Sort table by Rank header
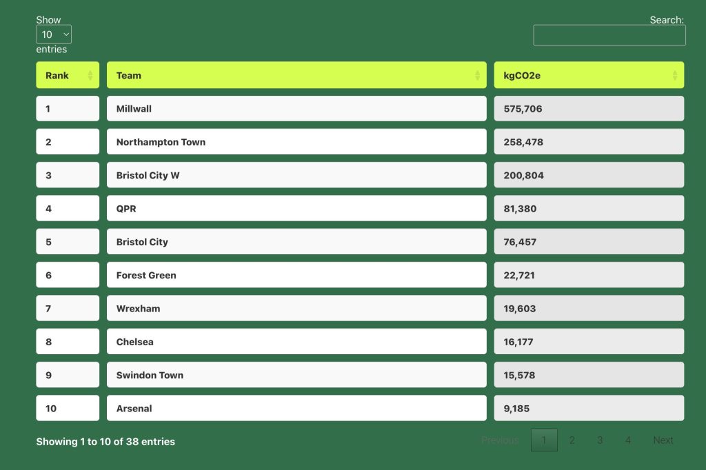 point(59,76)
